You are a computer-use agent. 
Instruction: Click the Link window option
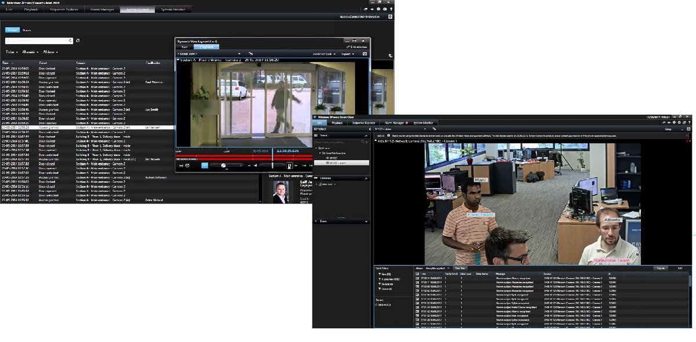[x=356, y=47]
